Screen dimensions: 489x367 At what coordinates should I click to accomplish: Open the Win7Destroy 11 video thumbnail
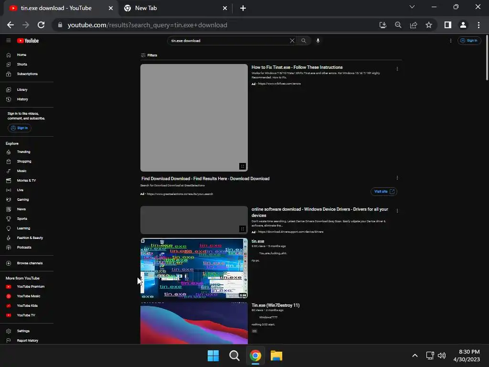tap(194, 324)
